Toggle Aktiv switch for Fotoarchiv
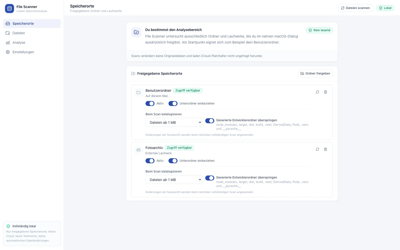The width and height of the screenshot is (400, 250). 150,161
